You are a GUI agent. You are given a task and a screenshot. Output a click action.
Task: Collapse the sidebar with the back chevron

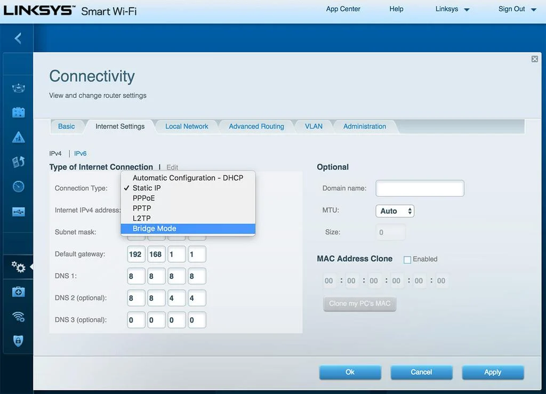[x=18, y=38]
